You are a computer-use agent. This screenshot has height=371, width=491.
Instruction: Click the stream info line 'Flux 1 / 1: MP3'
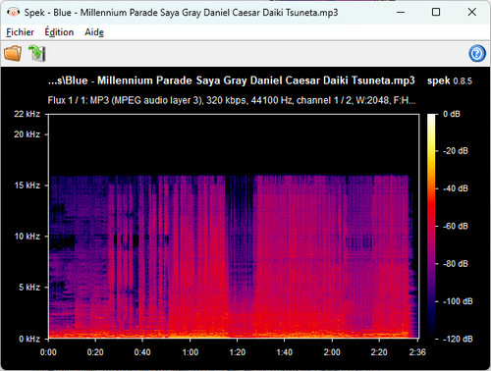pyautogui.click(x=232, y=100)
